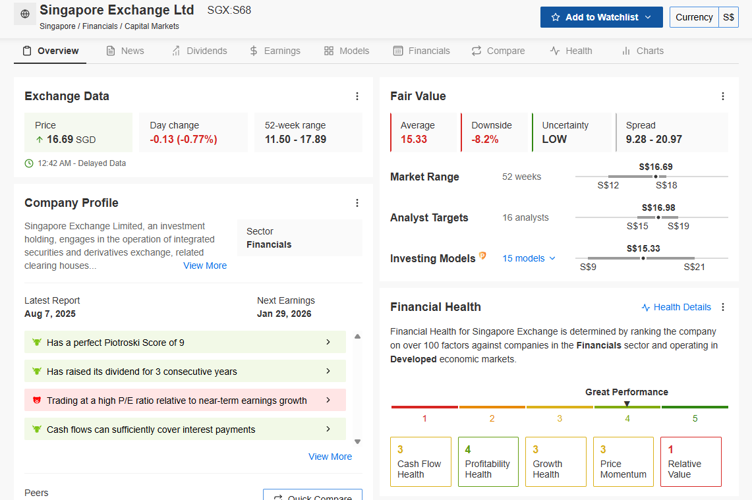Click the clock icon next to Delayed Data
Image resolution: width=752 pixels, height=500 pixels.
click(x=29, y=163)
